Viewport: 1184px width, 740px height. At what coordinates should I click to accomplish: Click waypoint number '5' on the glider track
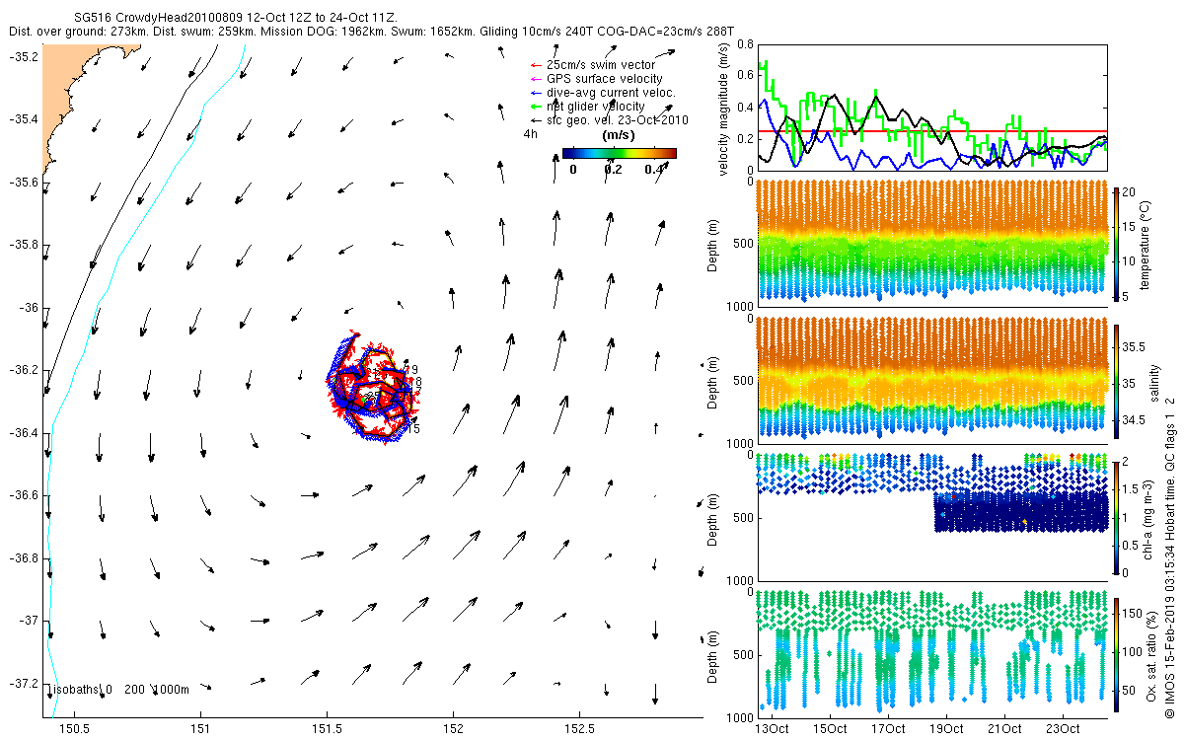point(417,429)
